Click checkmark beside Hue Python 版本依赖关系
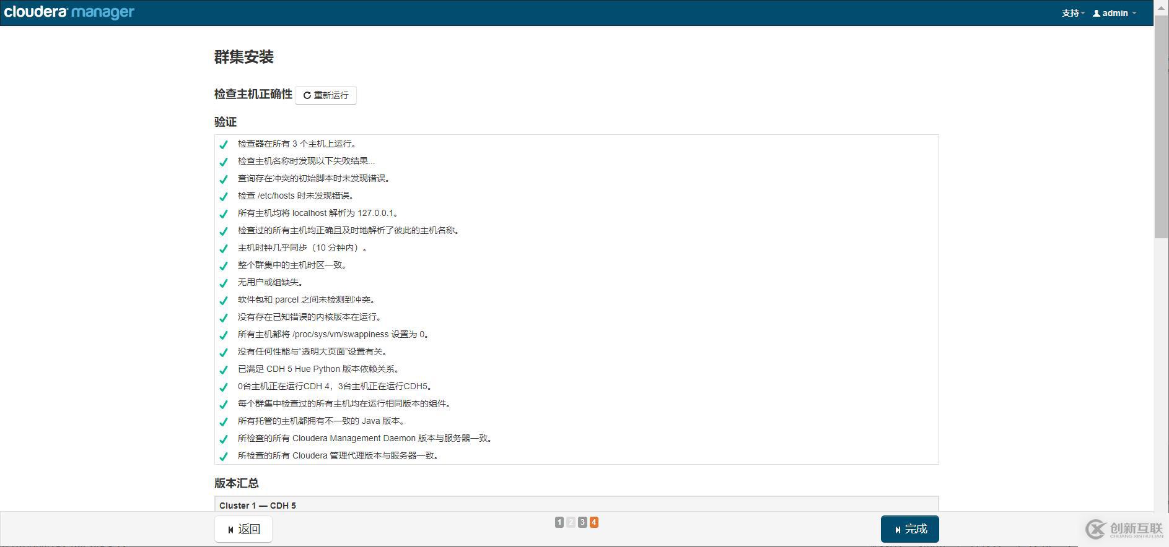Viewport: 1169px width, 547px height. click(224, 369)
